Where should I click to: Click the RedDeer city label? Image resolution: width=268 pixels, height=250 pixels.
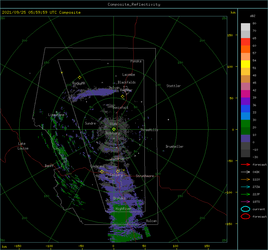tap(126, 90)
